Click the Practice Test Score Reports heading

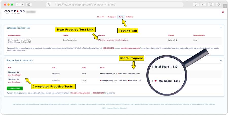(20, 60)
